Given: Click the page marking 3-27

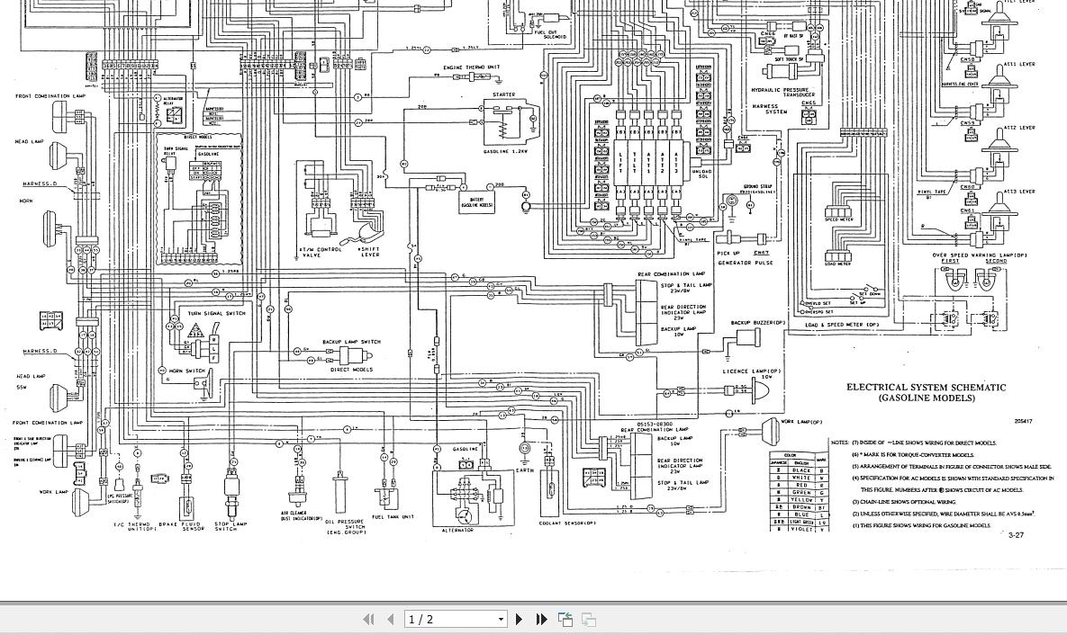Looking at the screenshot, I should pos(1017,535).
